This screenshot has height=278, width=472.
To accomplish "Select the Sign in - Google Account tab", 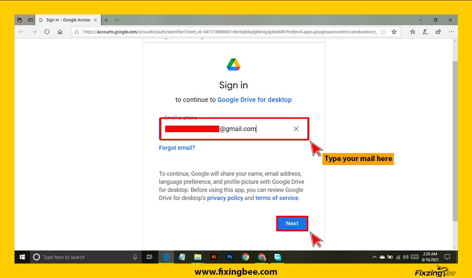I will coord(68,20).
